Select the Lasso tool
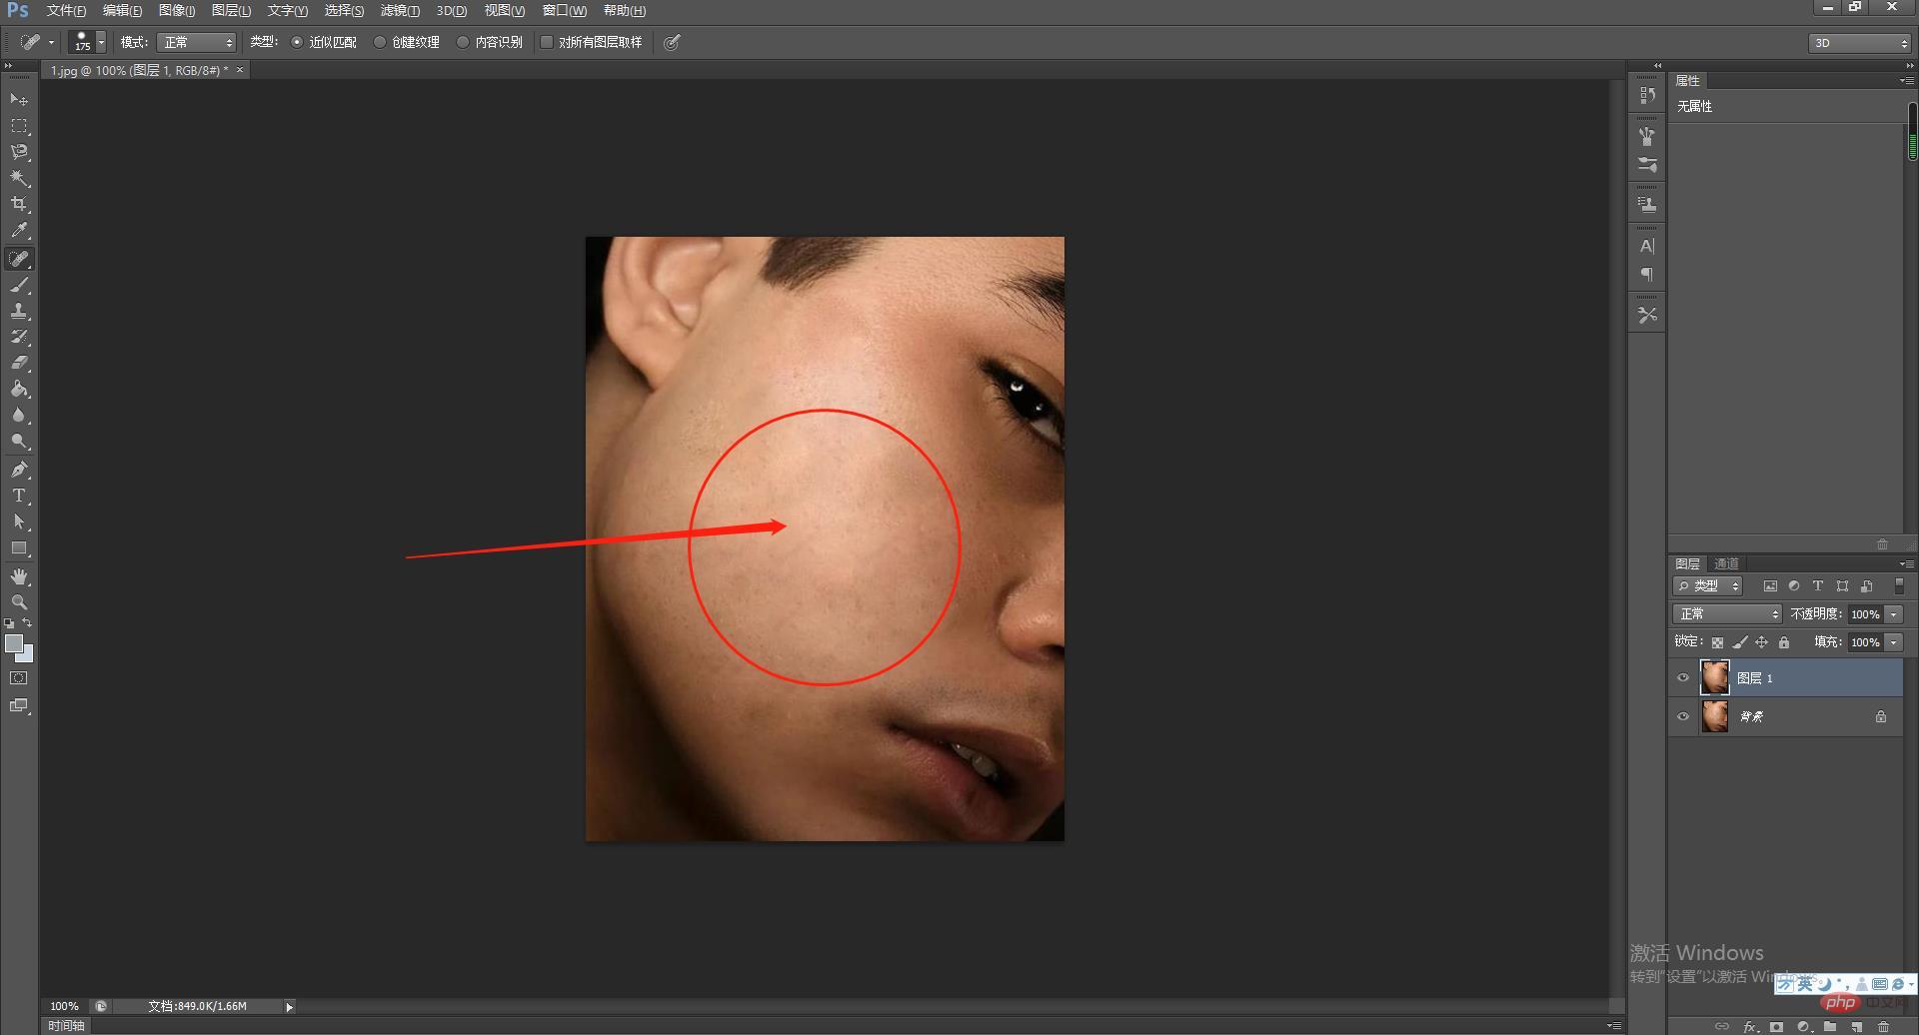1919x1035 pixels. [x=19, y=152]
